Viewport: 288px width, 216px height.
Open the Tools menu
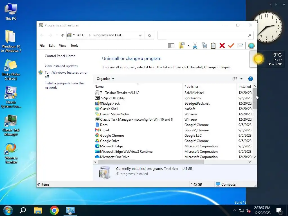pyautogui.click(x=74, y=46)
